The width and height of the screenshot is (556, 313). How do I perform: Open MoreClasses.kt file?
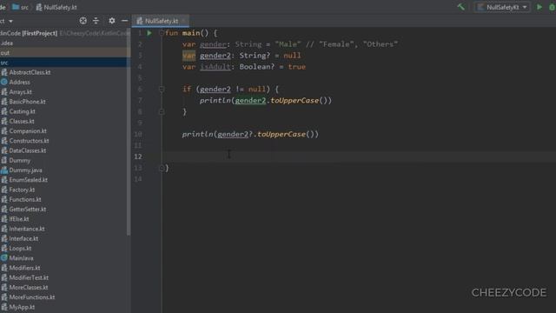pyautogui.click(x=29, y=288)
